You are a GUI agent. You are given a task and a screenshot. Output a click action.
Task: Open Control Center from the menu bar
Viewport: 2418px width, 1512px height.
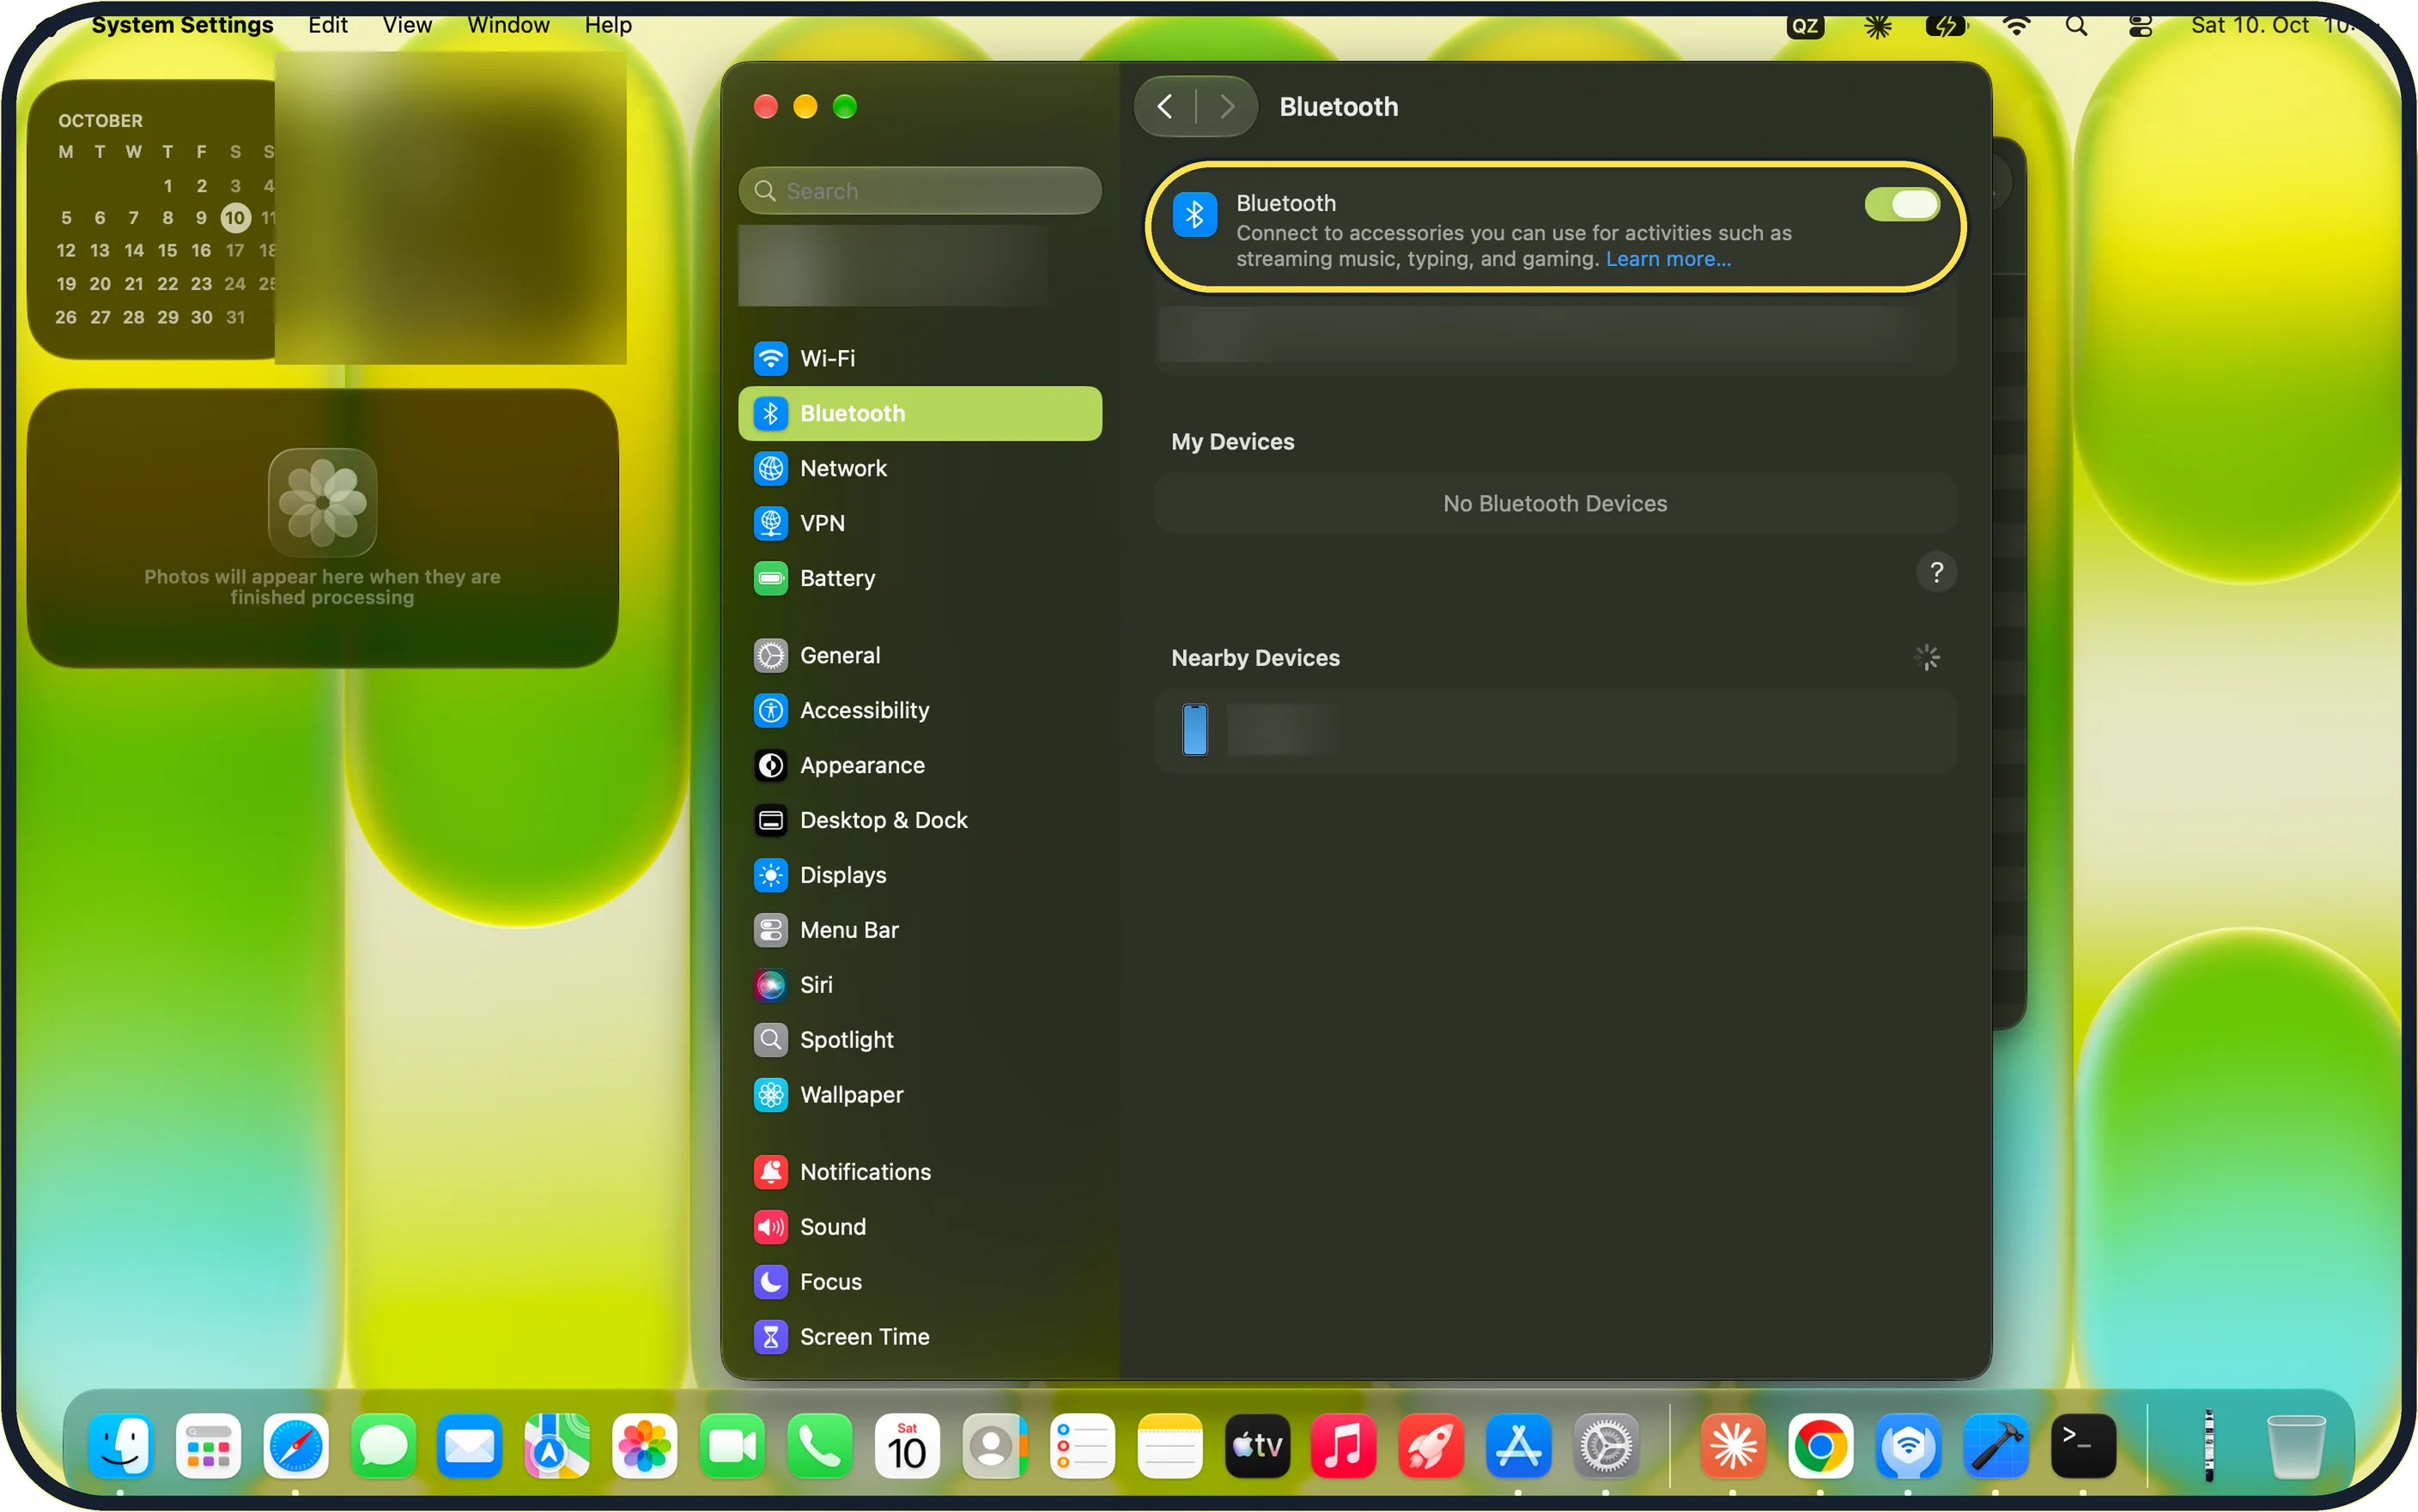pyautogui.click(x=2140, y=26)
